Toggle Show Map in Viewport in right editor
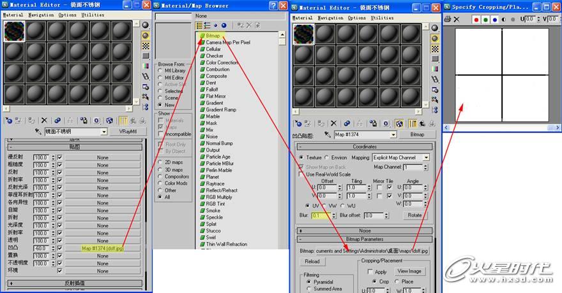562x293 pixels. (x=399, y=124)
